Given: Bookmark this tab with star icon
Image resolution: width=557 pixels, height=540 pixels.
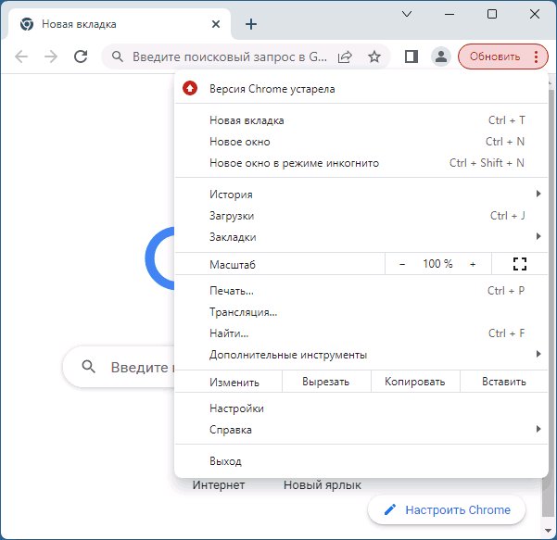Looking at the screenshot, I should pos(374,57).
